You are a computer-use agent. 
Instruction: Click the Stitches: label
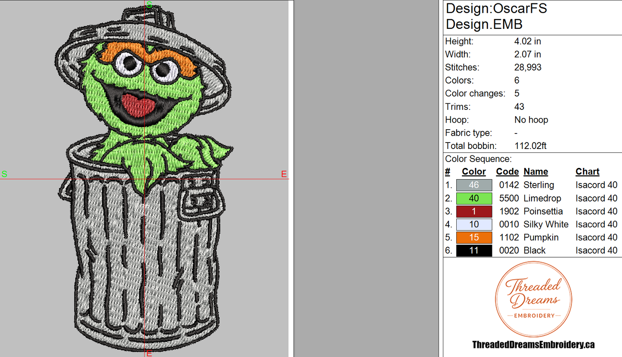(x=462, y=68)
